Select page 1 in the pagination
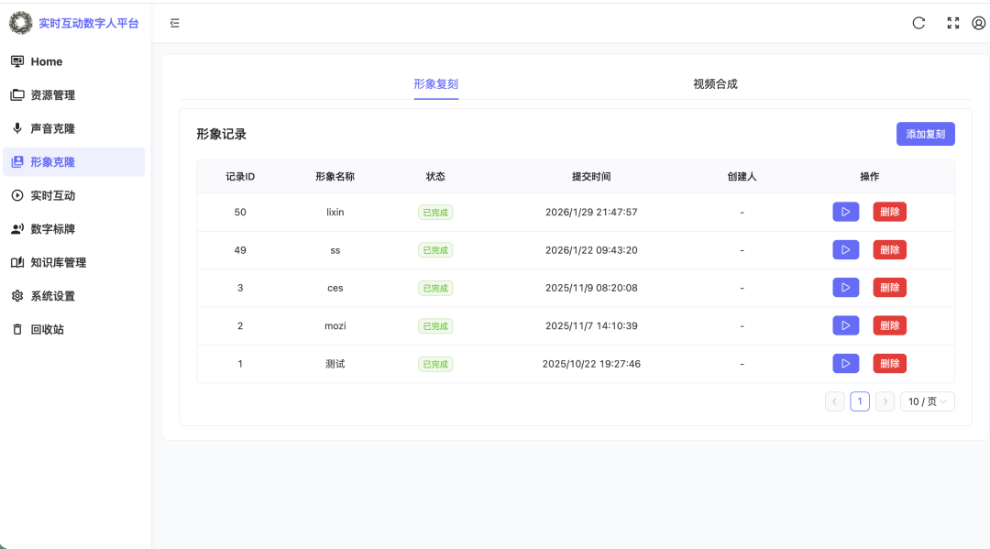The height and width of the screenshot is (549, 990). [x=859, y=401]
